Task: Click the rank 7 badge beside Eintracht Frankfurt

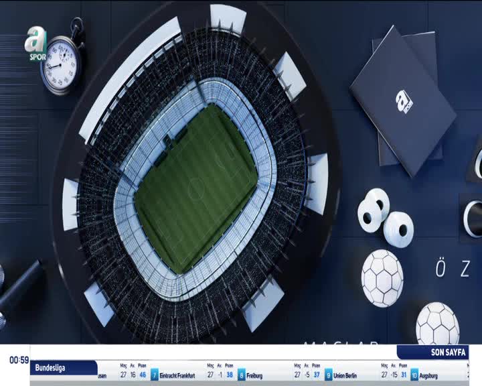Action: 155,375
